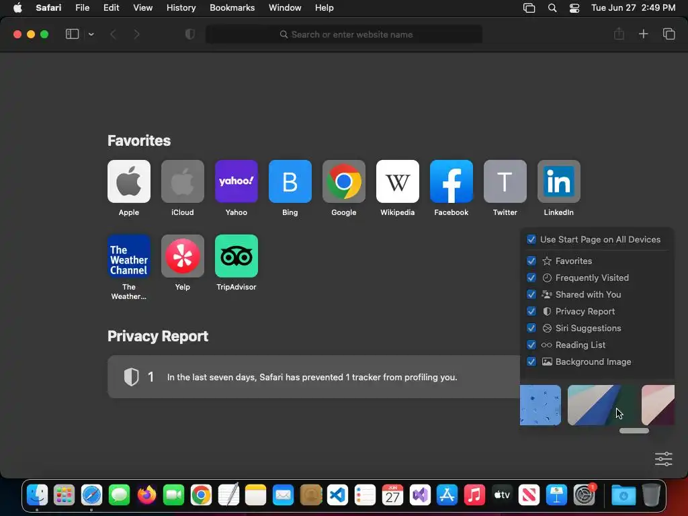Focus the search or website address field

(x=344, y=34)
